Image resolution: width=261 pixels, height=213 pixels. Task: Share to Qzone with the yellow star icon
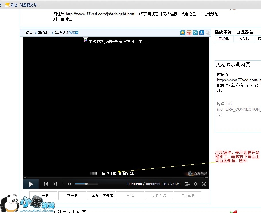pos(183,33)
